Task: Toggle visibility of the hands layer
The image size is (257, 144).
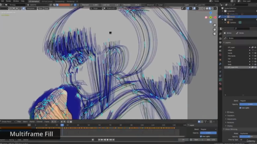Action: tap(255, 53)
